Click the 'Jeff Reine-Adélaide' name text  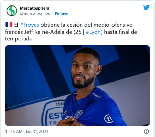point(48,32)
